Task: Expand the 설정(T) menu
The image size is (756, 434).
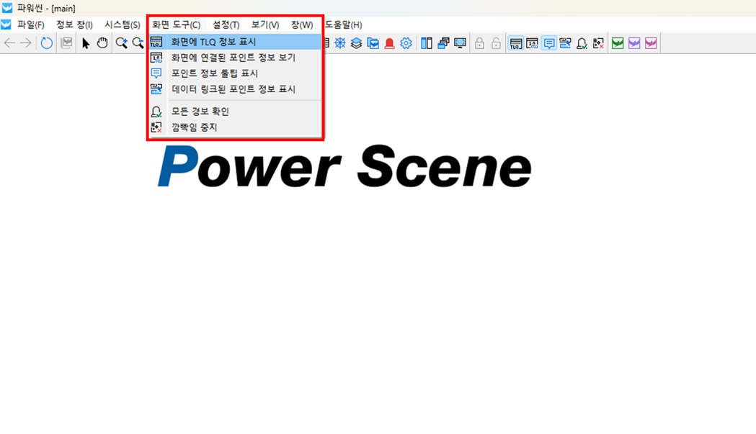Action: tap(226, 24)
